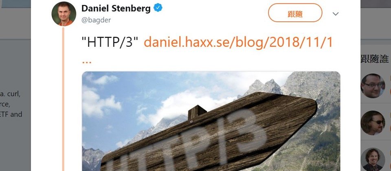Click the orange thread line below avatar
Screen dimensions: 391x171
coord(63,99)
